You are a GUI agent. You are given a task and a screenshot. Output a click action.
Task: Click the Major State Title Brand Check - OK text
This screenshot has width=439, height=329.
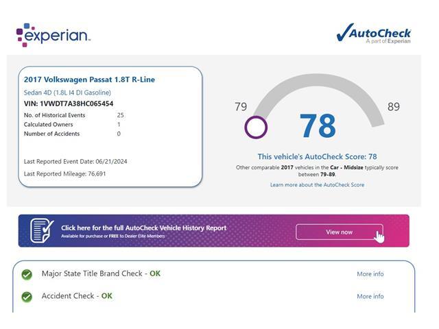tap(101, 273)
